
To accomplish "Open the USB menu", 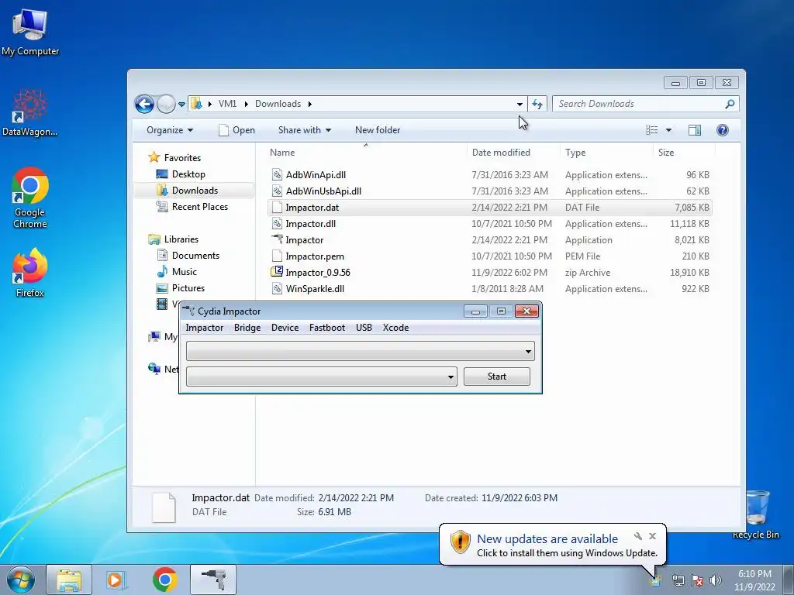I will 364,328.
